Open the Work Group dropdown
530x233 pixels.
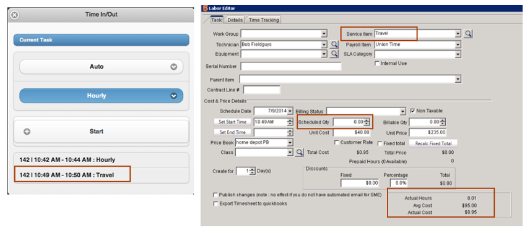(x=324, y=34)
